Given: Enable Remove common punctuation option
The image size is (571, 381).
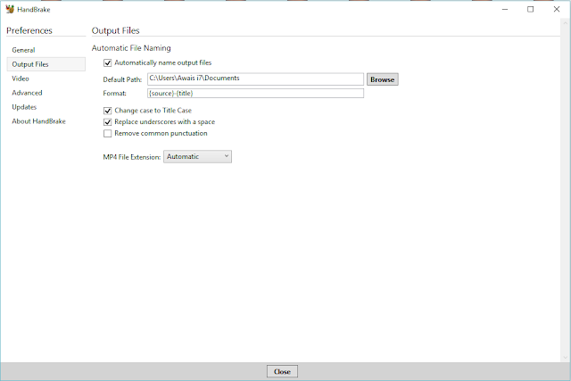Looking at the screenshot, I should click(107, 134).
